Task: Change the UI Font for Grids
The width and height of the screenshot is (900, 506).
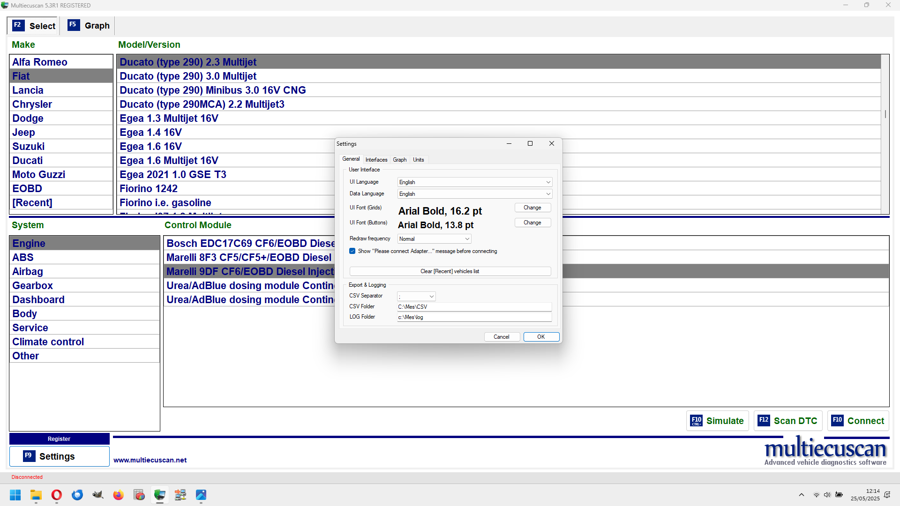Action: 532,208
